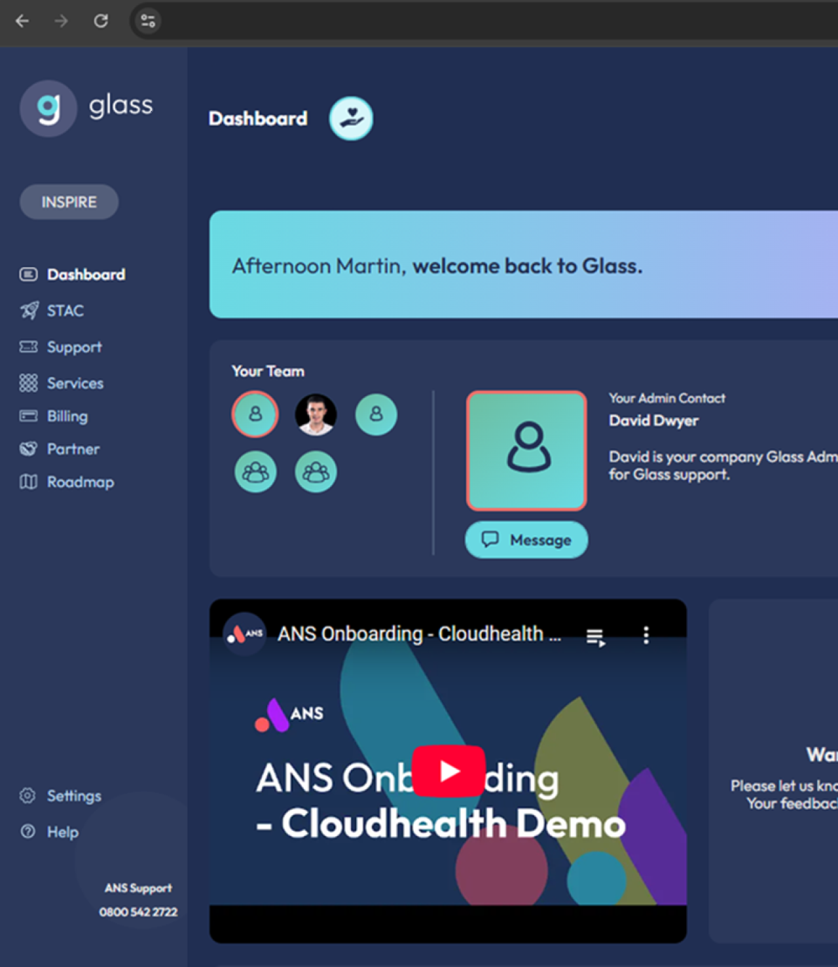Viewport: 838px width, 967px height.
Task: Click the Dashboard page heading
Action: pyautogui.click(x=258, y=119)
